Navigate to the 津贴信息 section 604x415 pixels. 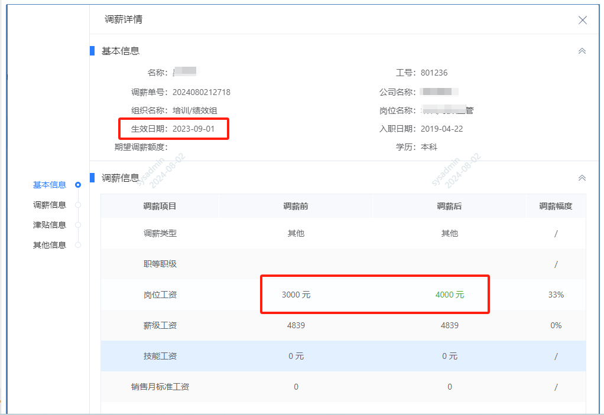pos(50,224)
